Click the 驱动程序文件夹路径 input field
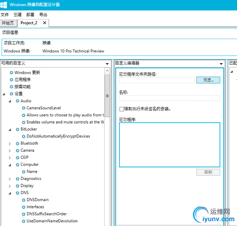 point(157,80)
